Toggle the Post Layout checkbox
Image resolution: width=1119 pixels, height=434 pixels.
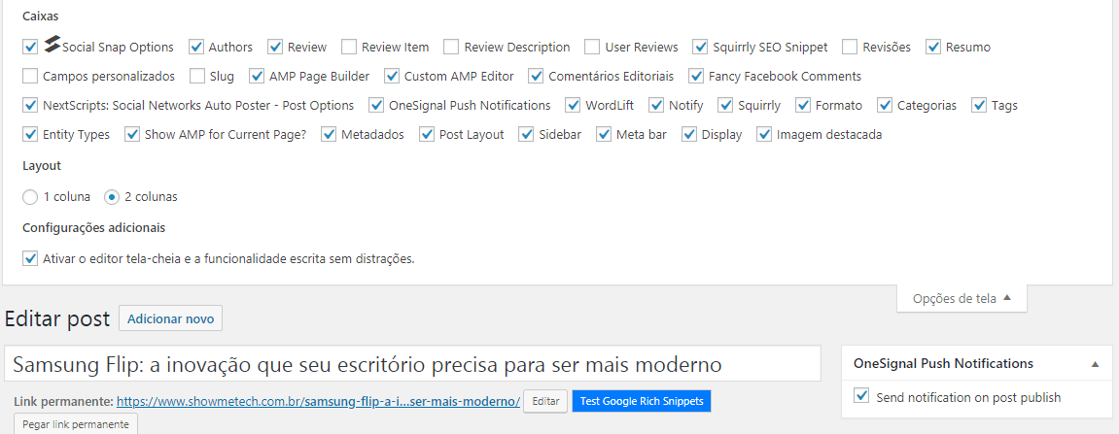[426, 134]
